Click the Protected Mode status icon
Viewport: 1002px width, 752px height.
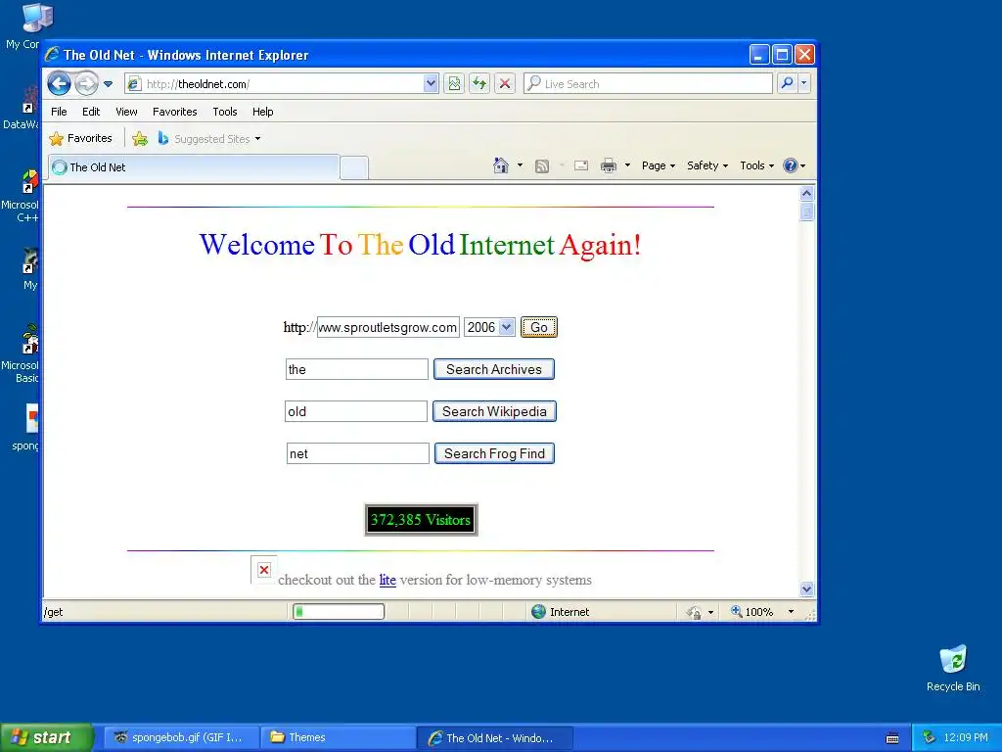[694, 613]
